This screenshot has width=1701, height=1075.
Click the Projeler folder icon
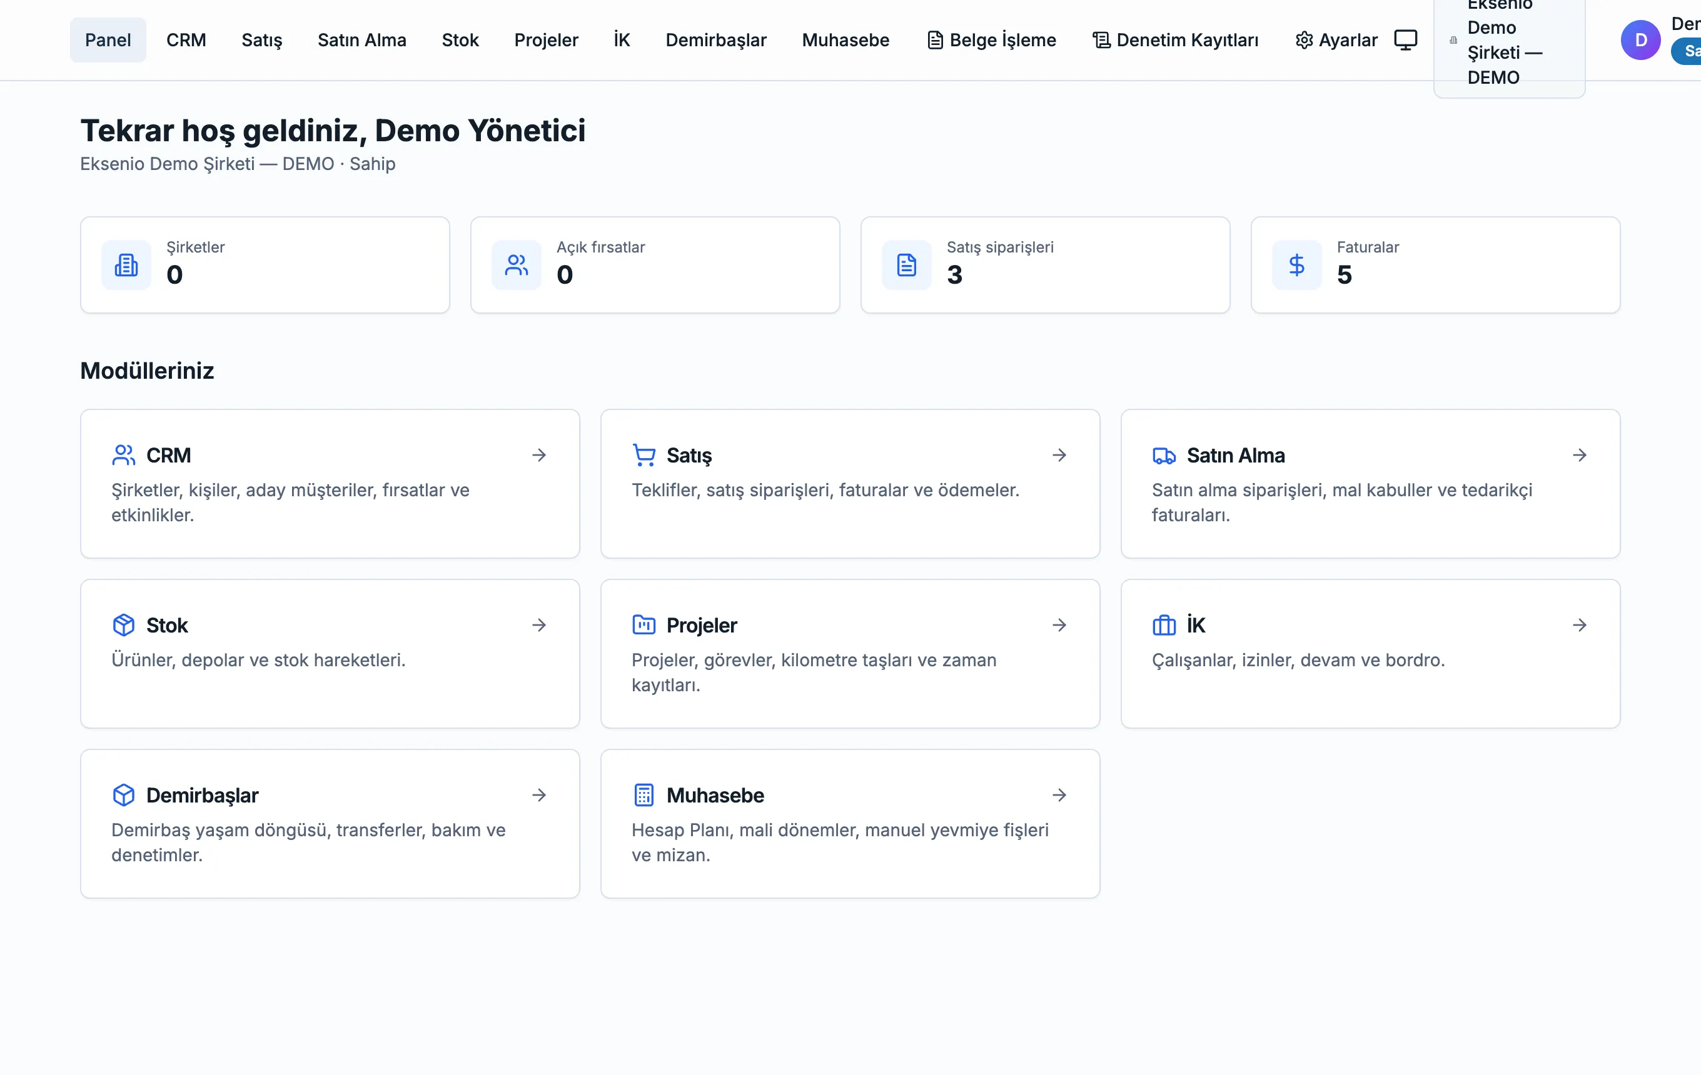644,626
